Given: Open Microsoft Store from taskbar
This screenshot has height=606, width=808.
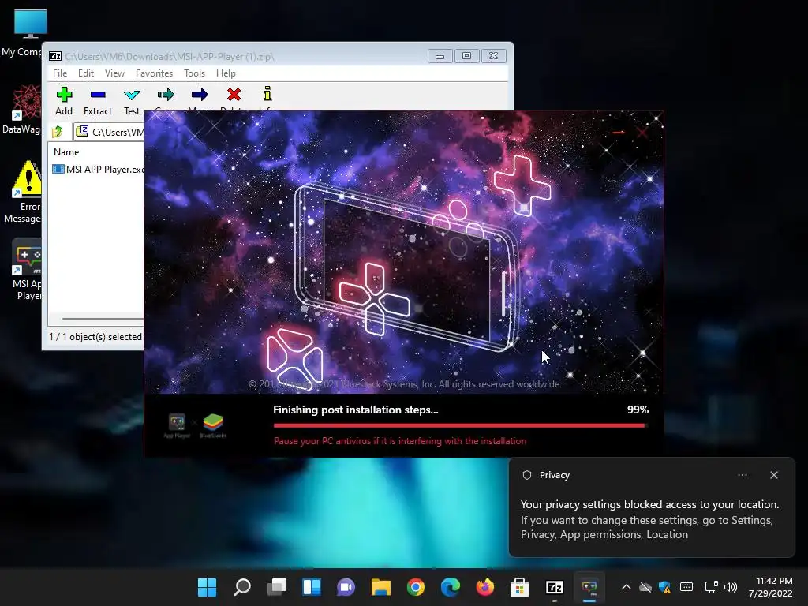Looking at the screenshot, I should pyautogui.click(x=519, y=587).
